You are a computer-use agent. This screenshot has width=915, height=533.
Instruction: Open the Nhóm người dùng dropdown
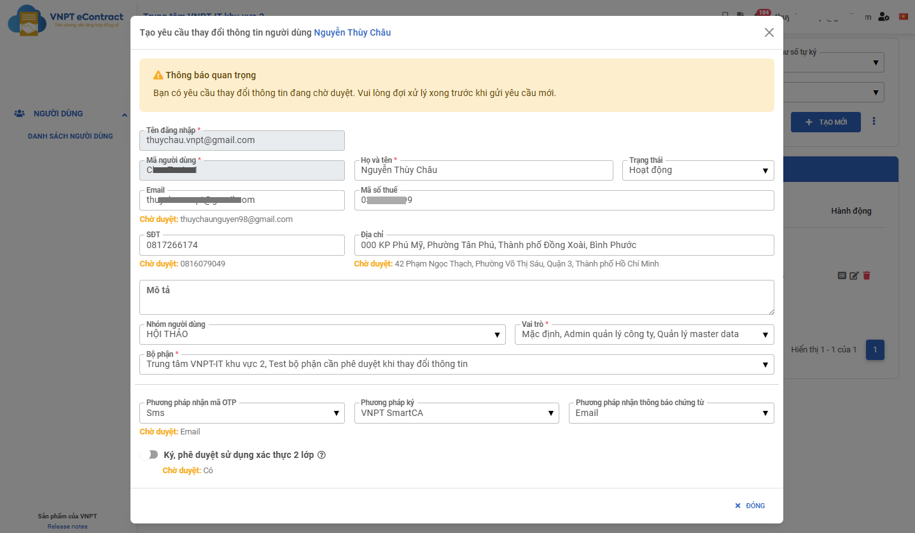(323, 335)
